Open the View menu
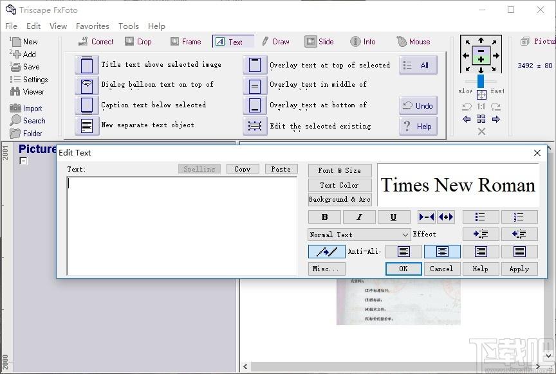Viewport: 556px width, 374px height. click(58, 26)
